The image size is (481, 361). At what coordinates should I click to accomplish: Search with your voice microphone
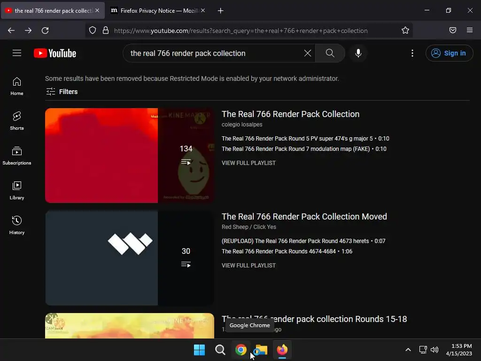point(358,53)
